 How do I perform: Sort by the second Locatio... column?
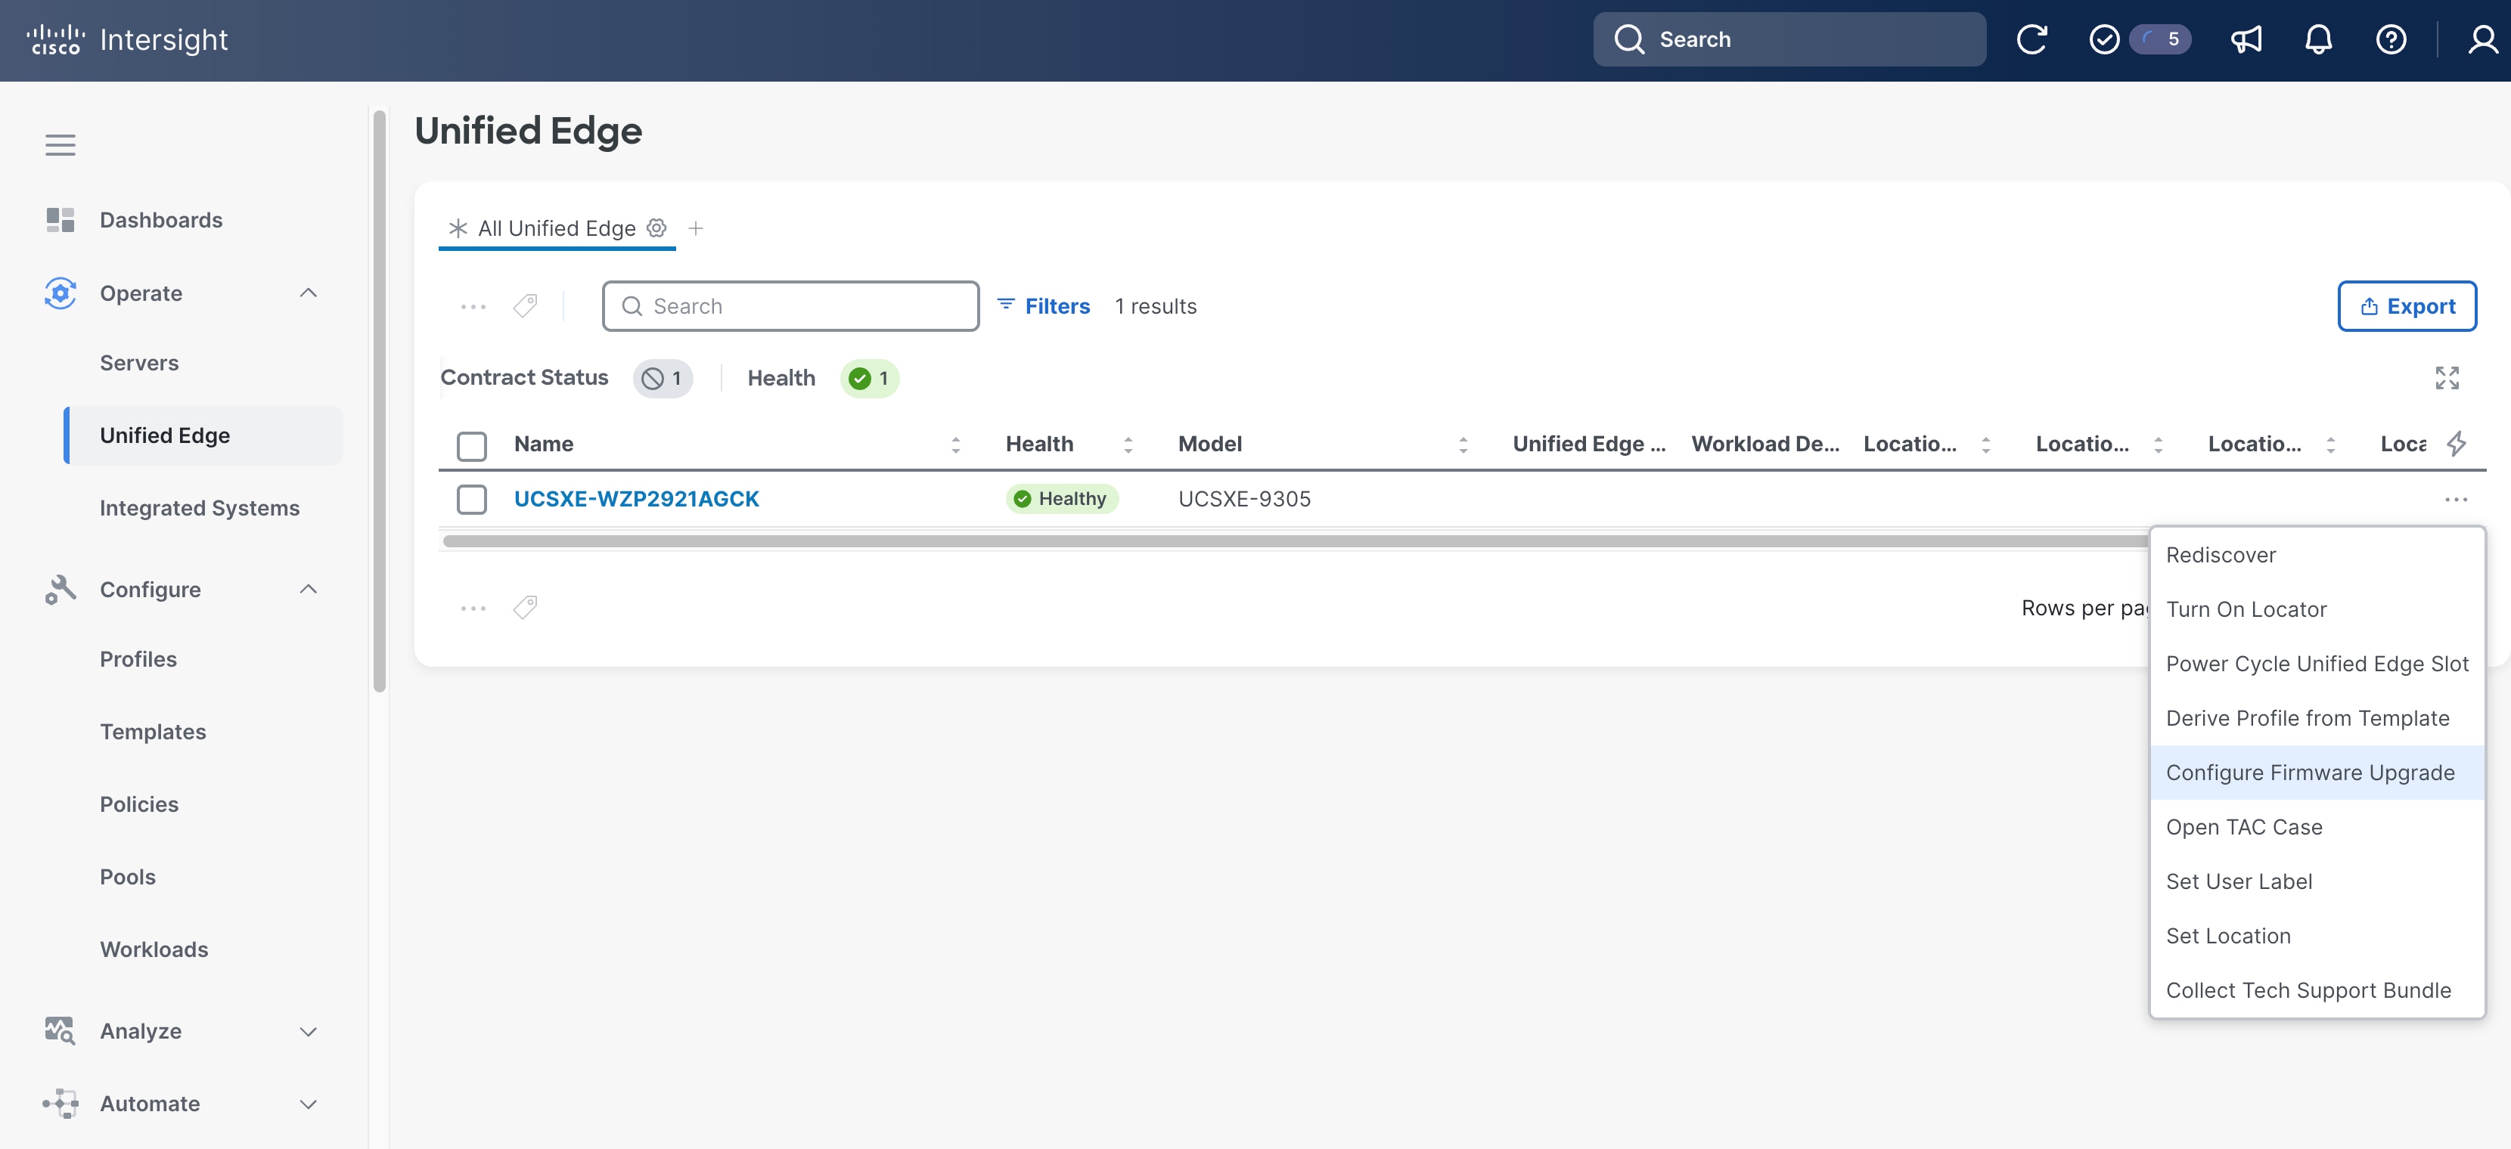tap(2158, 445)
